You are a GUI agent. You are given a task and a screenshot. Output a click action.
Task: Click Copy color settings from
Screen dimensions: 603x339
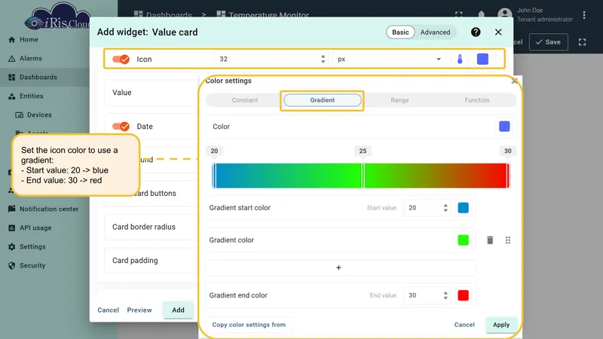pos(249,325)
